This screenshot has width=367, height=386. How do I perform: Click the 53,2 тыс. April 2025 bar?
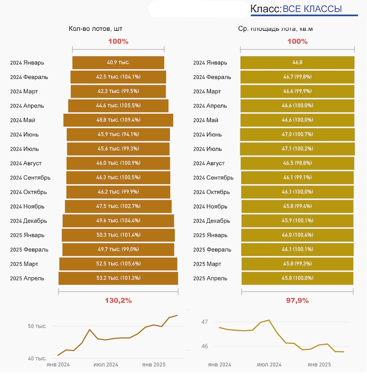(x=118, y=278)
